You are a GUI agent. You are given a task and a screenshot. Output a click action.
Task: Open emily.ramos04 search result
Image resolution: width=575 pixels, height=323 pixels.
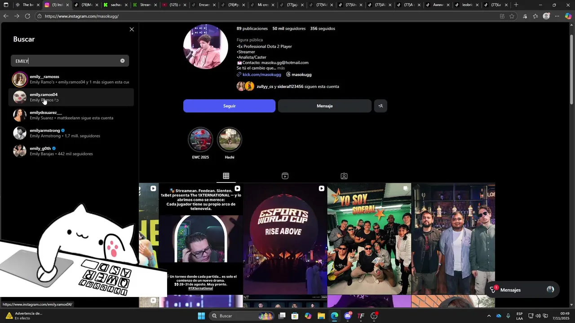(71, 97)
